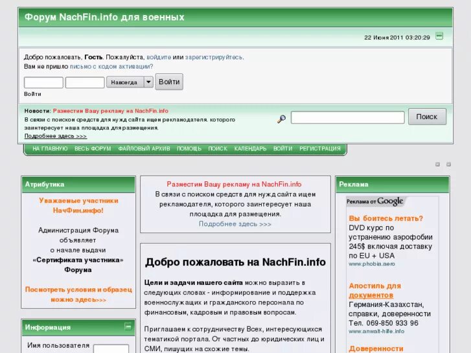Open ВЕСЬ ФОРУМ menu item
Screen dimensions: 471x353
coord(93,148)
